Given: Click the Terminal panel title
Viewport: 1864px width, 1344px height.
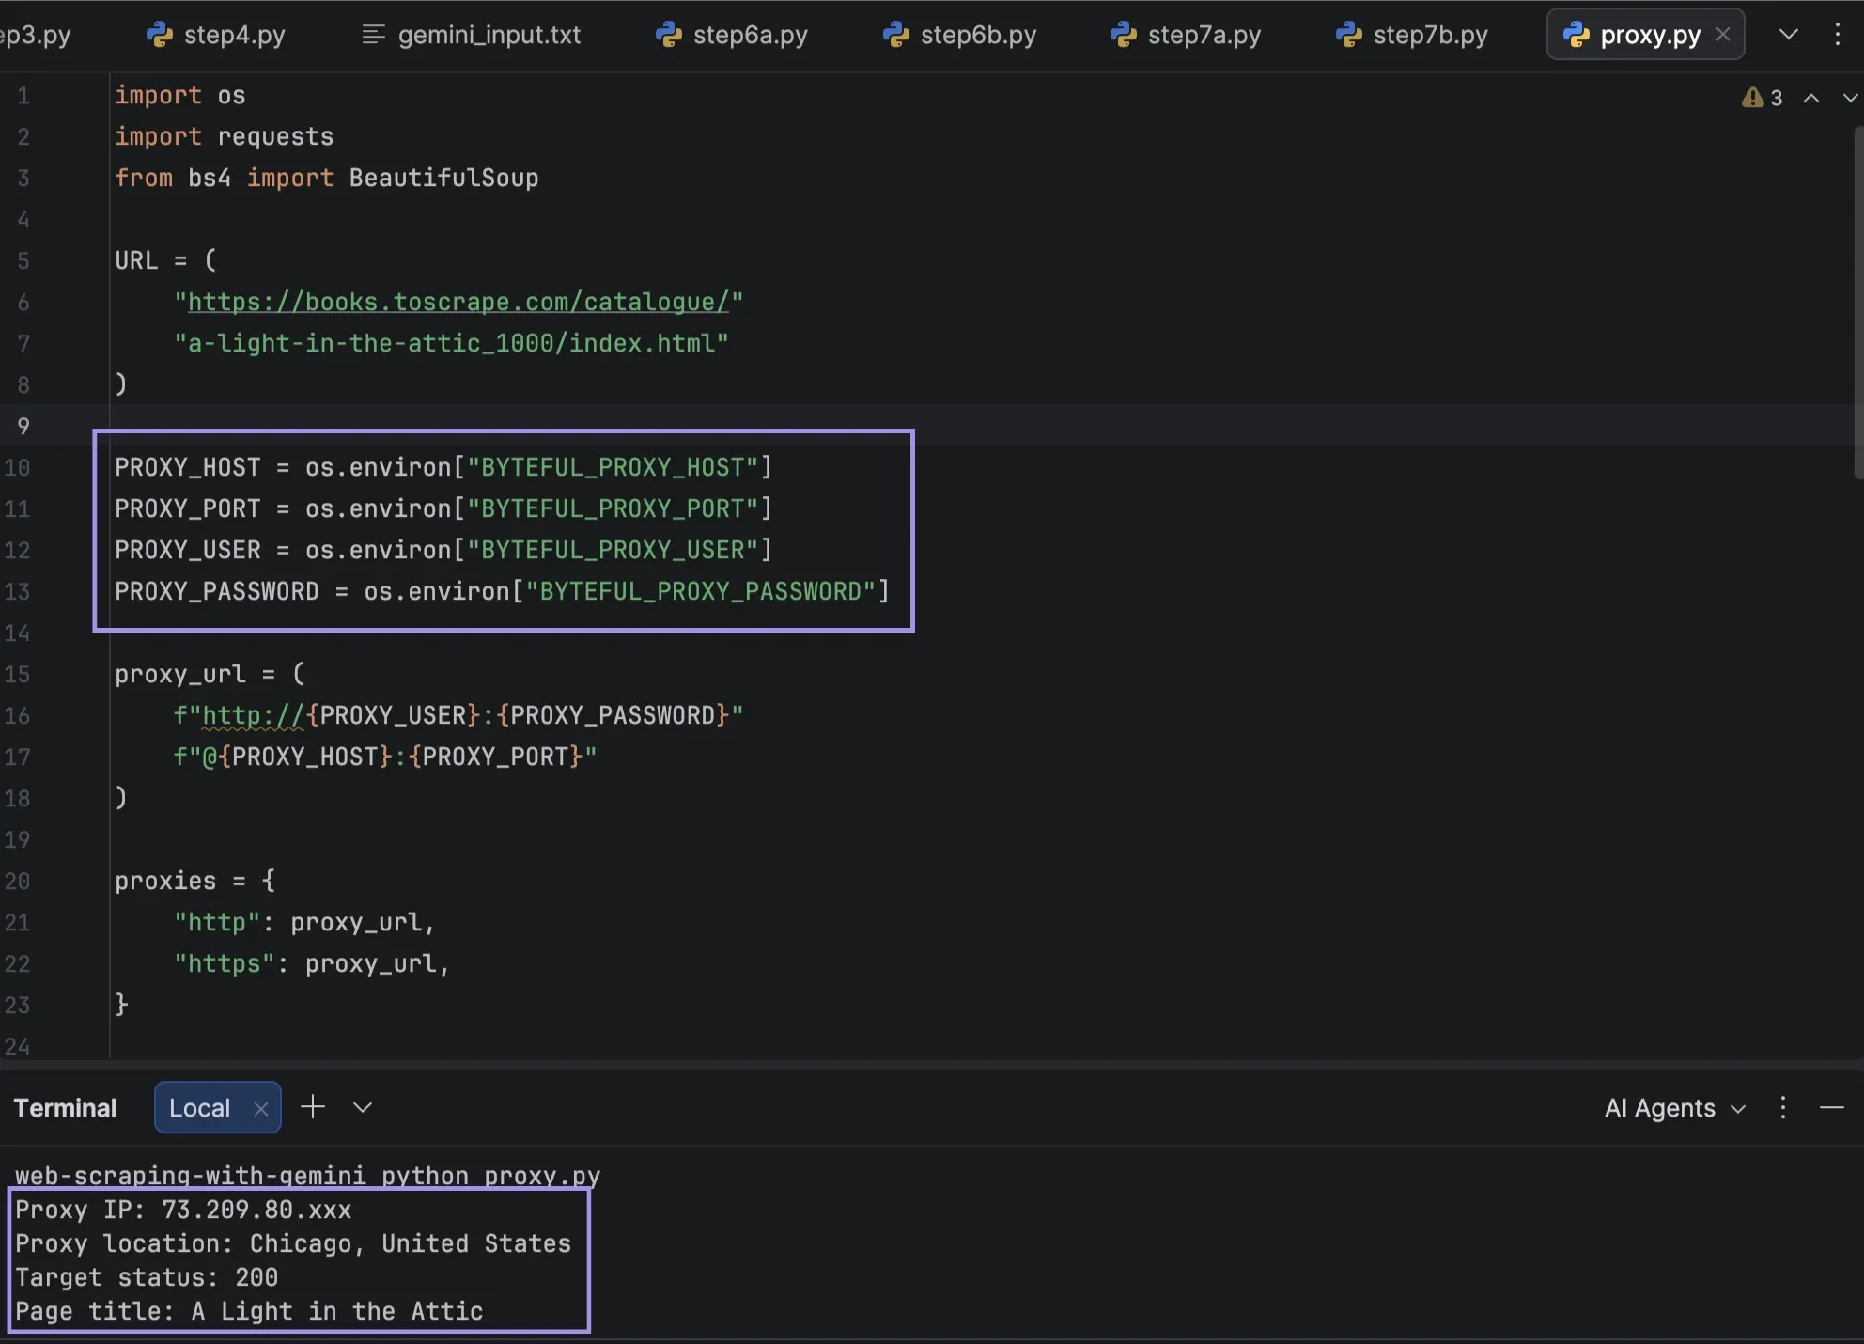Looking at the screenshot, I should [x=65, y=1108].
